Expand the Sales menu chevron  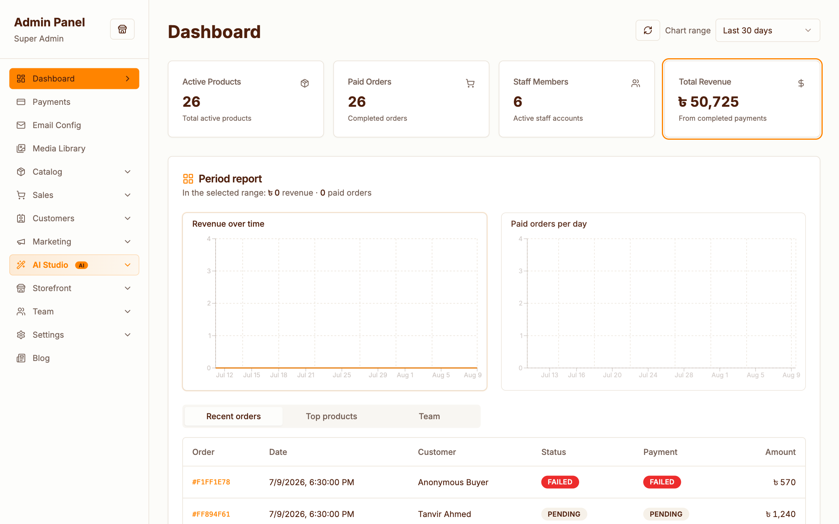click(127, 195)
